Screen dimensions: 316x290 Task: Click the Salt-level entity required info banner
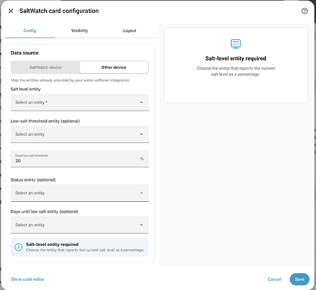tap(80, 247)
